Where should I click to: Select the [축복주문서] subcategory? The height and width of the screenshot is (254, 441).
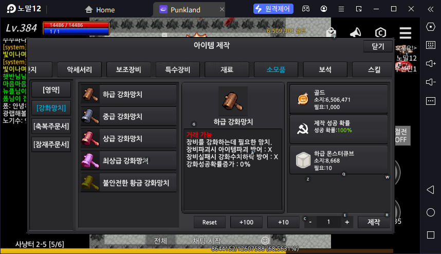51,126
